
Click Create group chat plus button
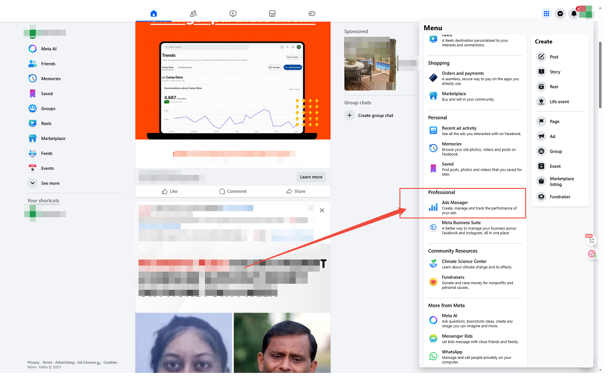(x=349, y=115)
